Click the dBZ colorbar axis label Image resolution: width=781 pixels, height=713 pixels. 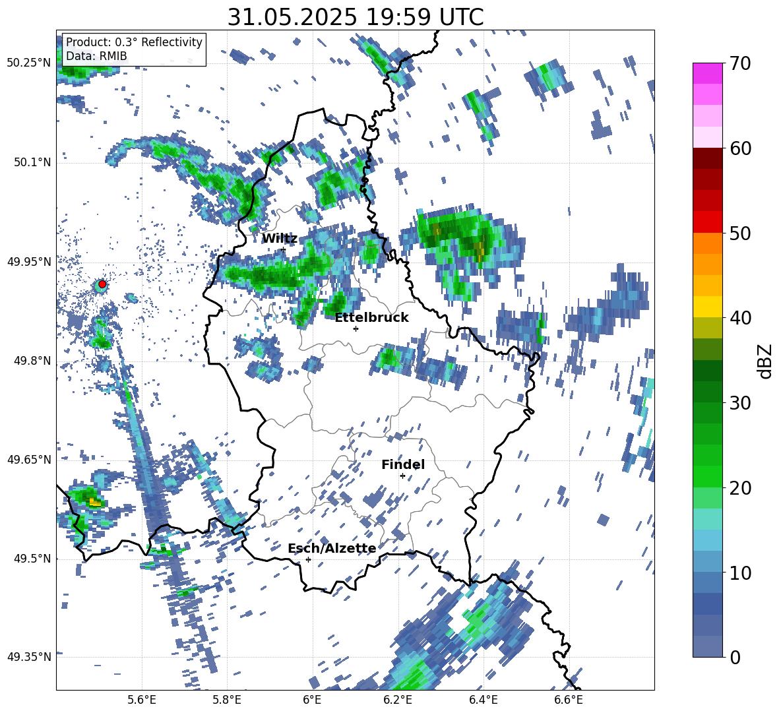coord(765,361)
